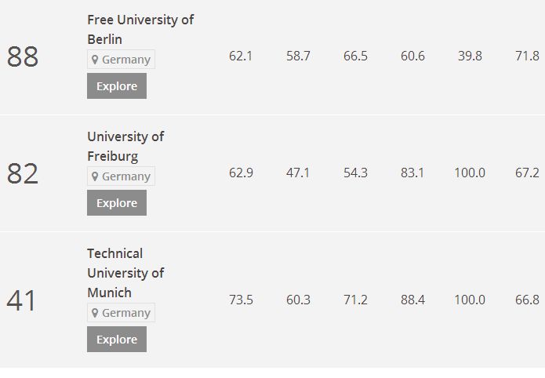Click score 39.8 in Berlin row
Screen dimensions: 545x378
click(470, 56)
